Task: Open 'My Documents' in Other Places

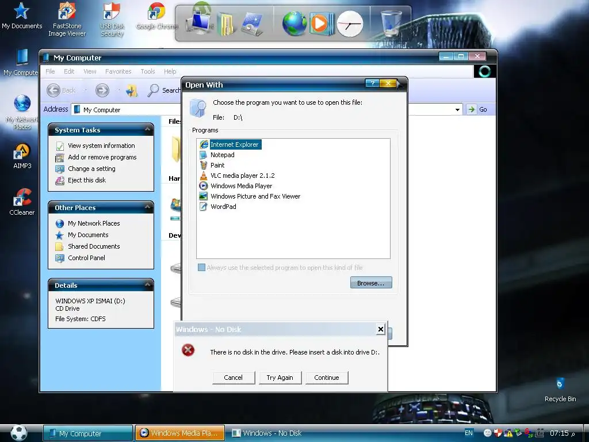Action: tap(88, 235)
